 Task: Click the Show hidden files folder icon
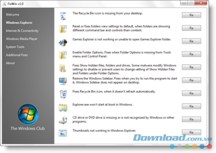(x=63, y=68)
